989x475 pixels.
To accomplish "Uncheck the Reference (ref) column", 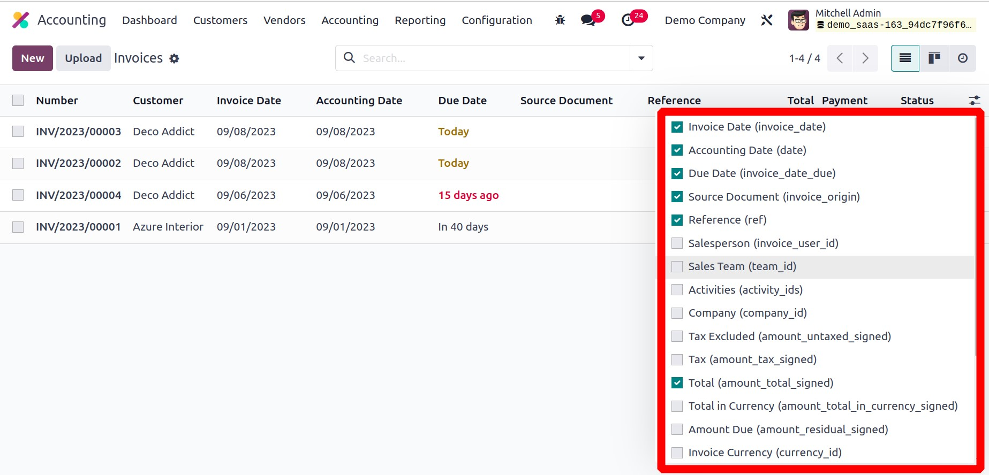I will pyautogui.click(x=677, y=220).
